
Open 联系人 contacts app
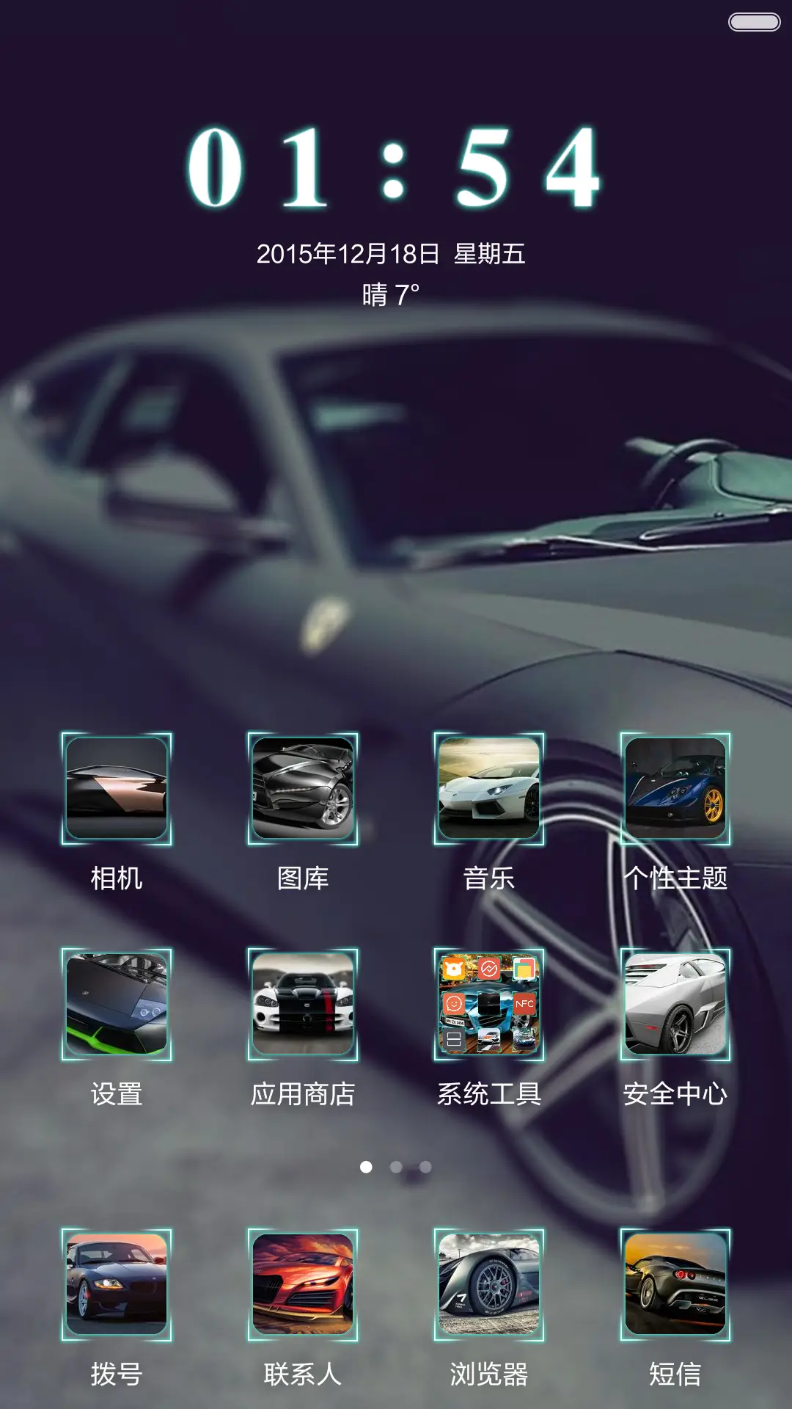tap(303, 1285)
